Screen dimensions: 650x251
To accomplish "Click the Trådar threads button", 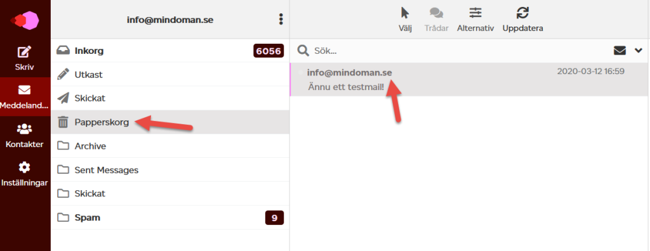I will click(x=436, y=20).
